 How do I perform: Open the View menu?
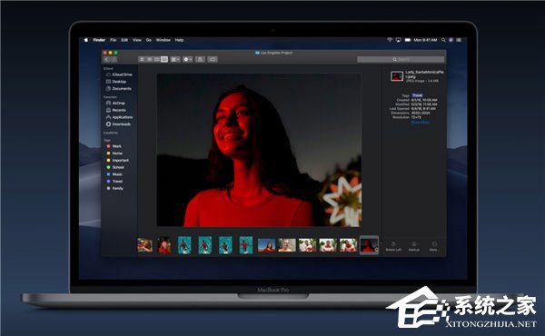click(x=137, y=40)
